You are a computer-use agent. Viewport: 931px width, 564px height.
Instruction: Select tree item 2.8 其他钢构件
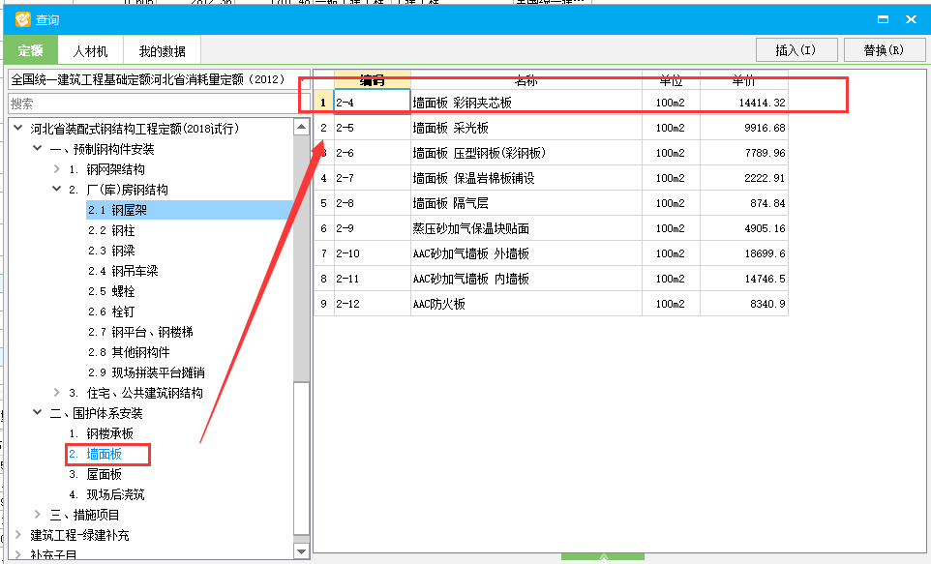click(x=129, y=352)
